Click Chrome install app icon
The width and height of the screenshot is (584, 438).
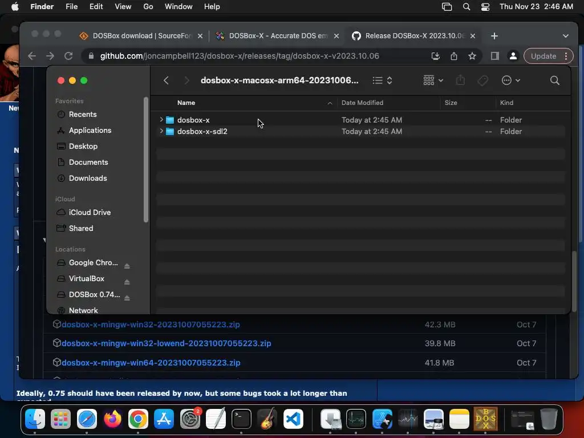[435, 56]
